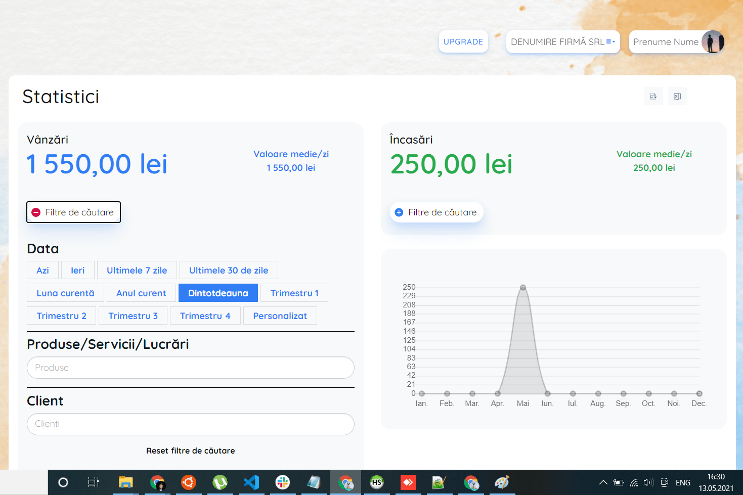Launch Chrome from the taskbar
This screenshot has width=743, height=495.
coord(157,482)
